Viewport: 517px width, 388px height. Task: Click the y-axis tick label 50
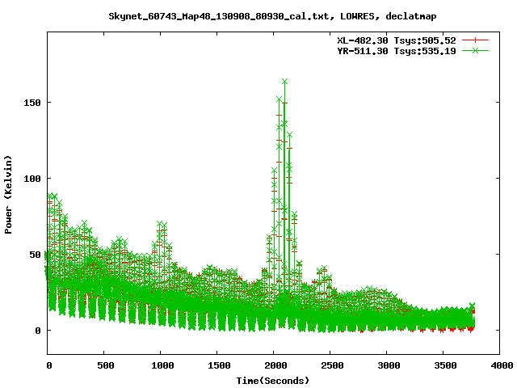pyautogui.click(x=36, y=255)
